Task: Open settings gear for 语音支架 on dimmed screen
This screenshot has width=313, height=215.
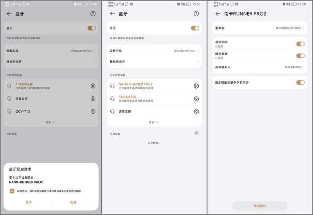Action: pos(93,99)
